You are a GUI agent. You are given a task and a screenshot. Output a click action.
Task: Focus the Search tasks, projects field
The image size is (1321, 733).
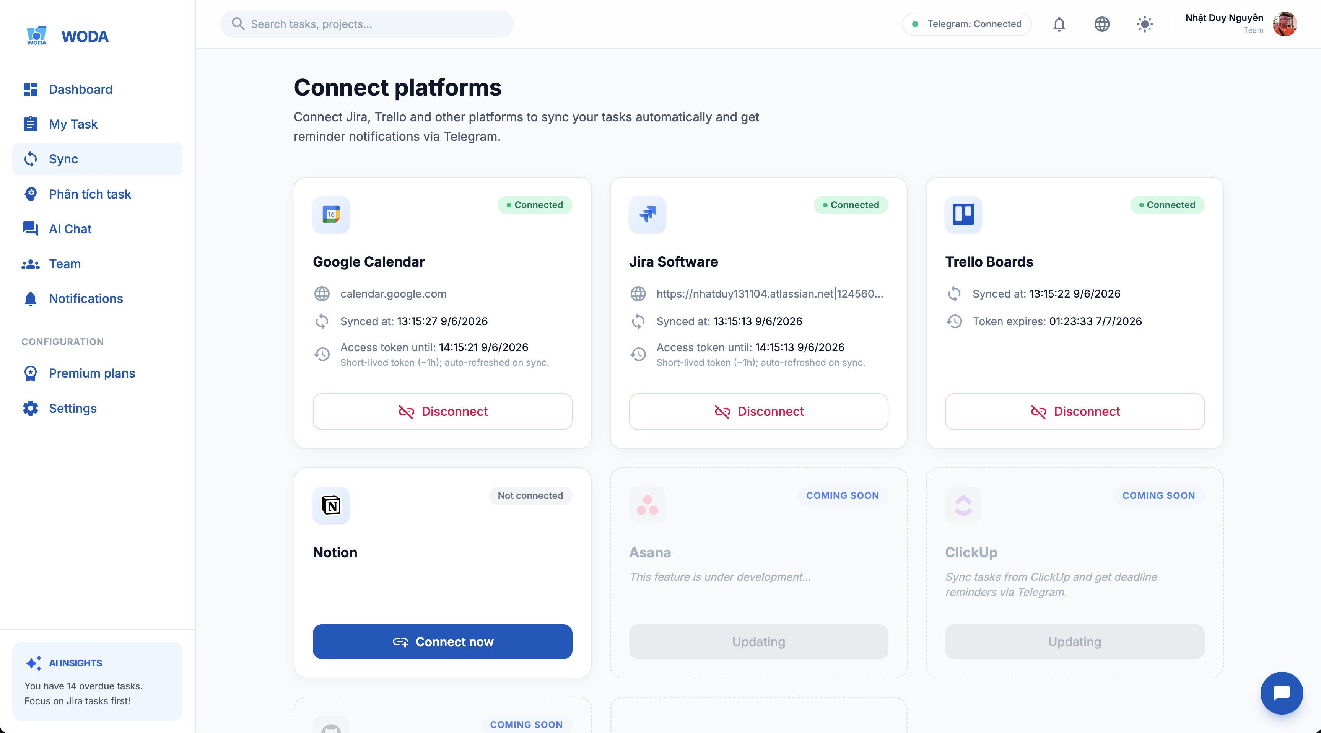[x=367, y=24]
